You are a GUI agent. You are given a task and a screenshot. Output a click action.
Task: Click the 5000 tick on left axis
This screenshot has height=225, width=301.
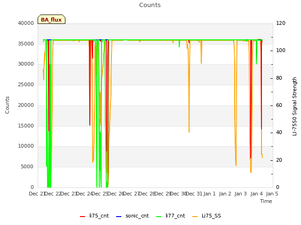pyautogui.click(x=27, y=167)
